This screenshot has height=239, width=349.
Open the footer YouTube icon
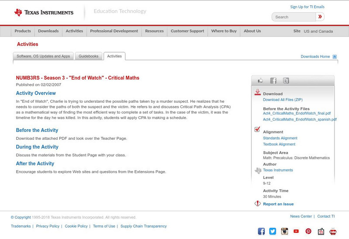click(x=296, y=231)
